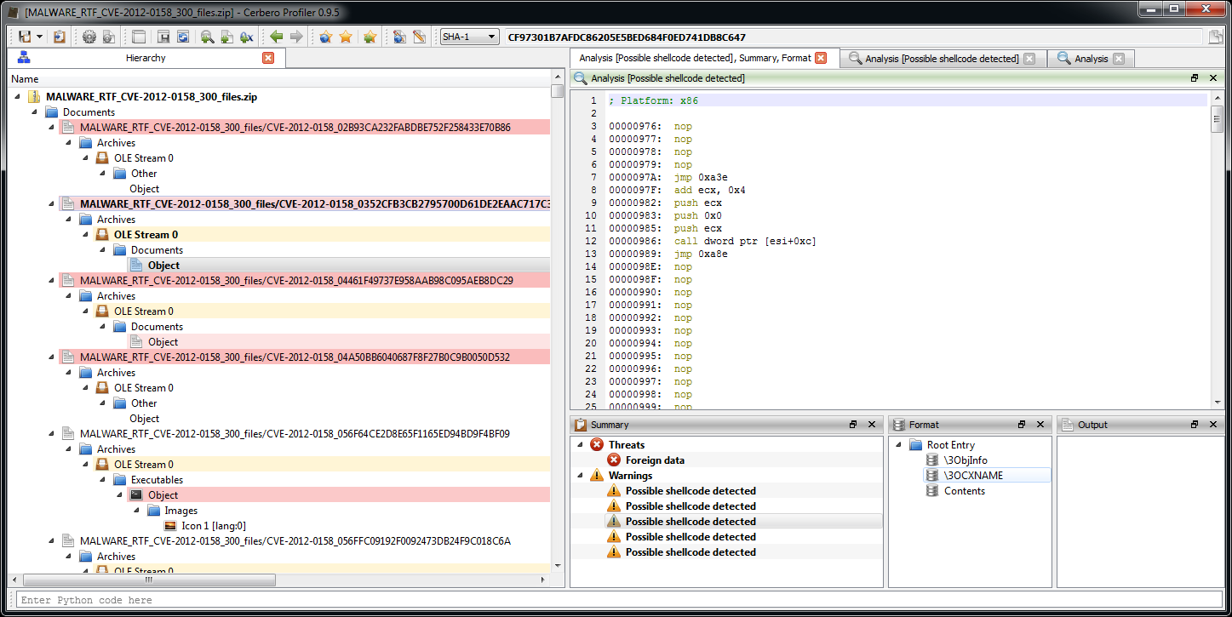Click the disassembly view vertical scrollbar thumb

pyautogui.click(x=1218, y=121)
